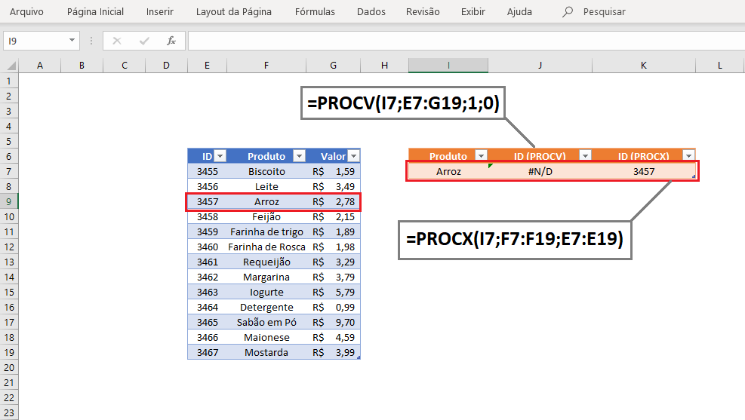Click the Select All corner triangle
The width and height of the screenshot is (745, 420).
[x=10, y=66]
